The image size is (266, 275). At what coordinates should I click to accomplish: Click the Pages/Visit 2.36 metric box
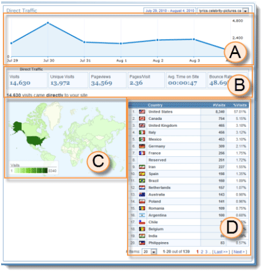(x=146, y=80)
